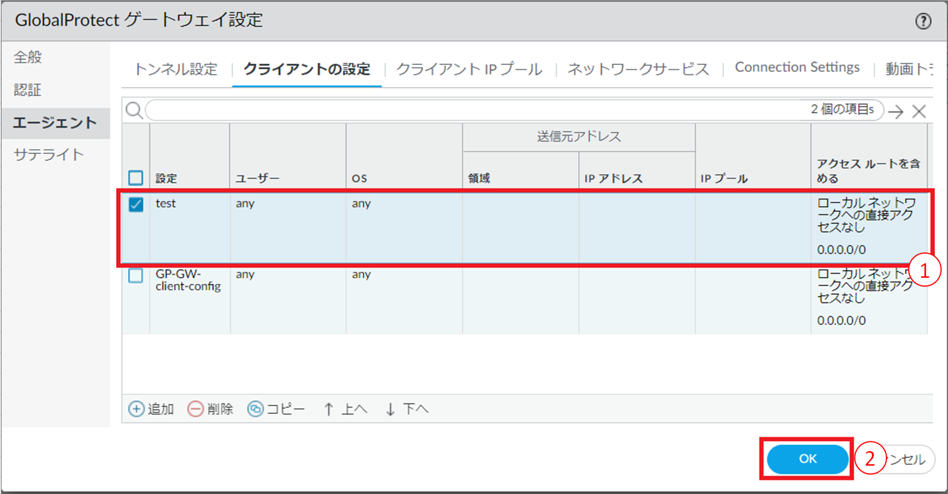948x494 pixels.
Task: Click the Delete (削除) minus icon
Action: pos(196,409)
